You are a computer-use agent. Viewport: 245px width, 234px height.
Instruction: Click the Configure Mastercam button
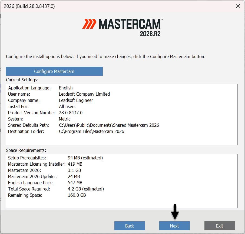pyautogui.click(x=54, y=71)
